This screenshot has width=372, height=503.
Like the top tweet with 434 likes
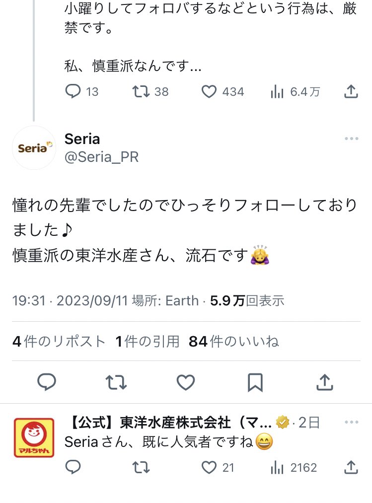point(223,91)
